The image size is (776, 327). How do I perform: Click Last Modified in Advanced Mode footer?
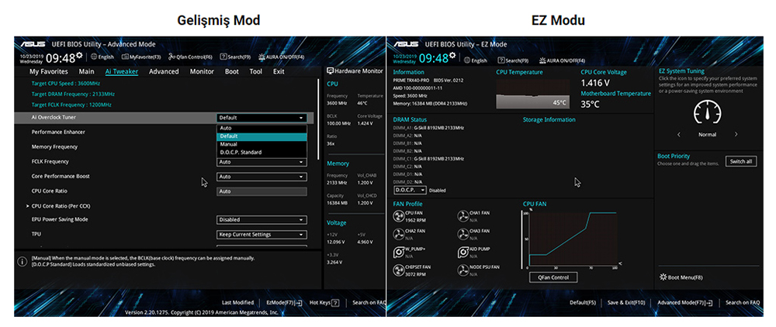click(x=237, y=302)
